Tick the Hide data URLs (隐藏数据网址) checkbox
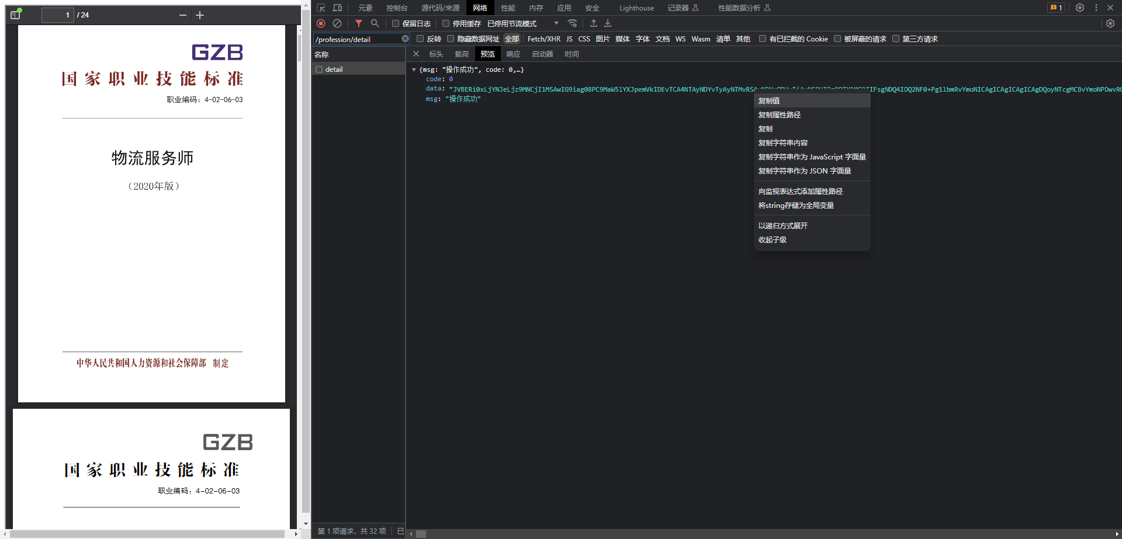 click(451, 39)
